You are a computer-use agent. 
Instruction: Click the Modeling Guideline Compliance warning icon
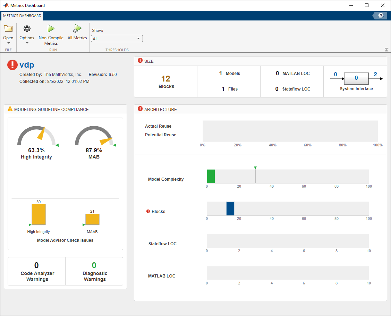point(10,109)
